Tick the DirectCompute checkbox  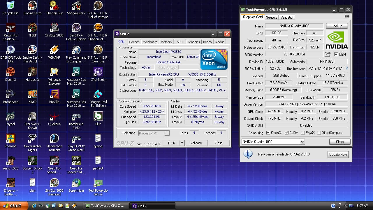pos(319,133)
